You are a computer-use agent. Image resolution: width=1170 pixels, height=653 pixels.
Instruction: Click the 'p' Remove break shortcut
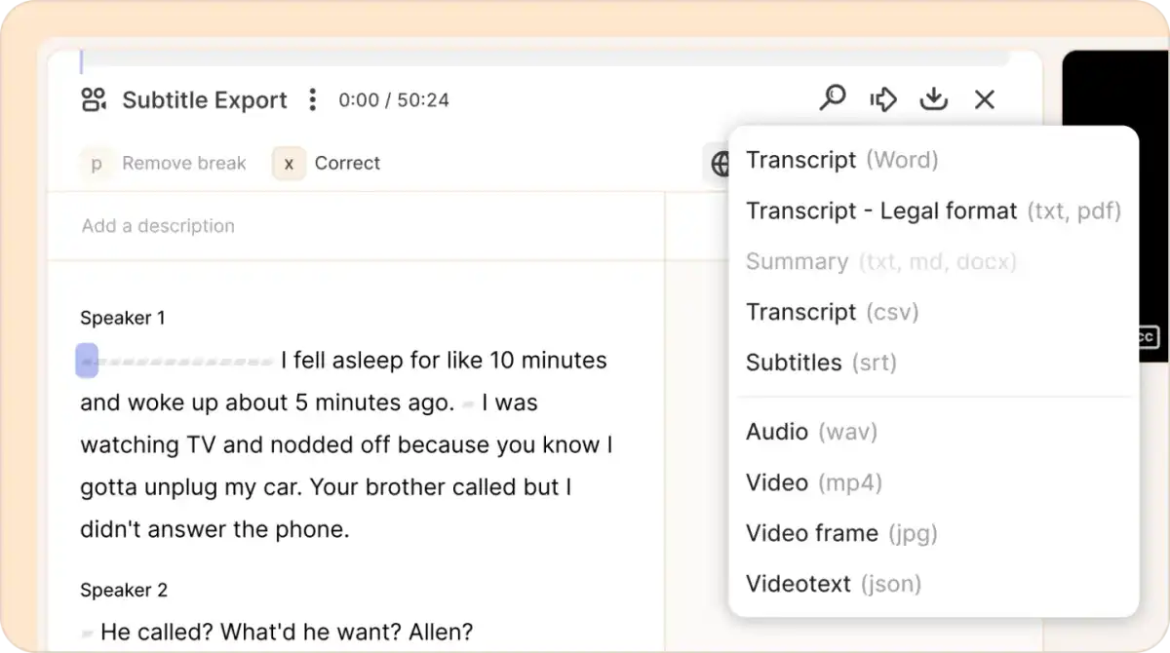click(x=96, y=164)
